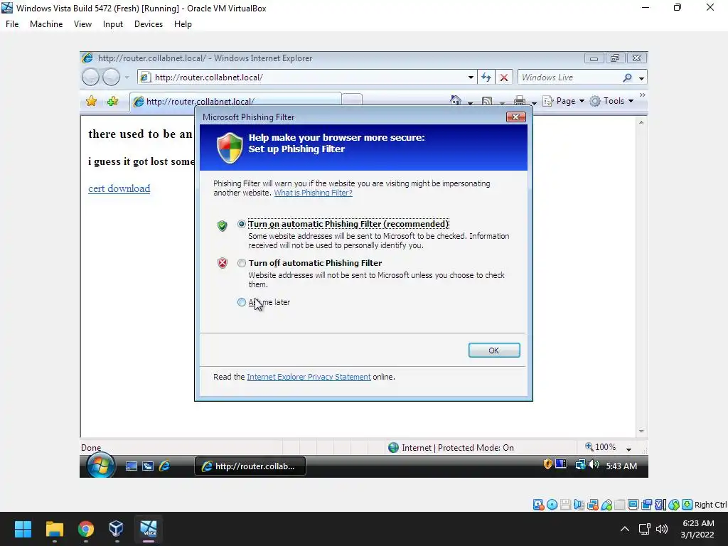Click the IE page scroll up arrow
The image size is (728, 546).
(x=641, y=122)
